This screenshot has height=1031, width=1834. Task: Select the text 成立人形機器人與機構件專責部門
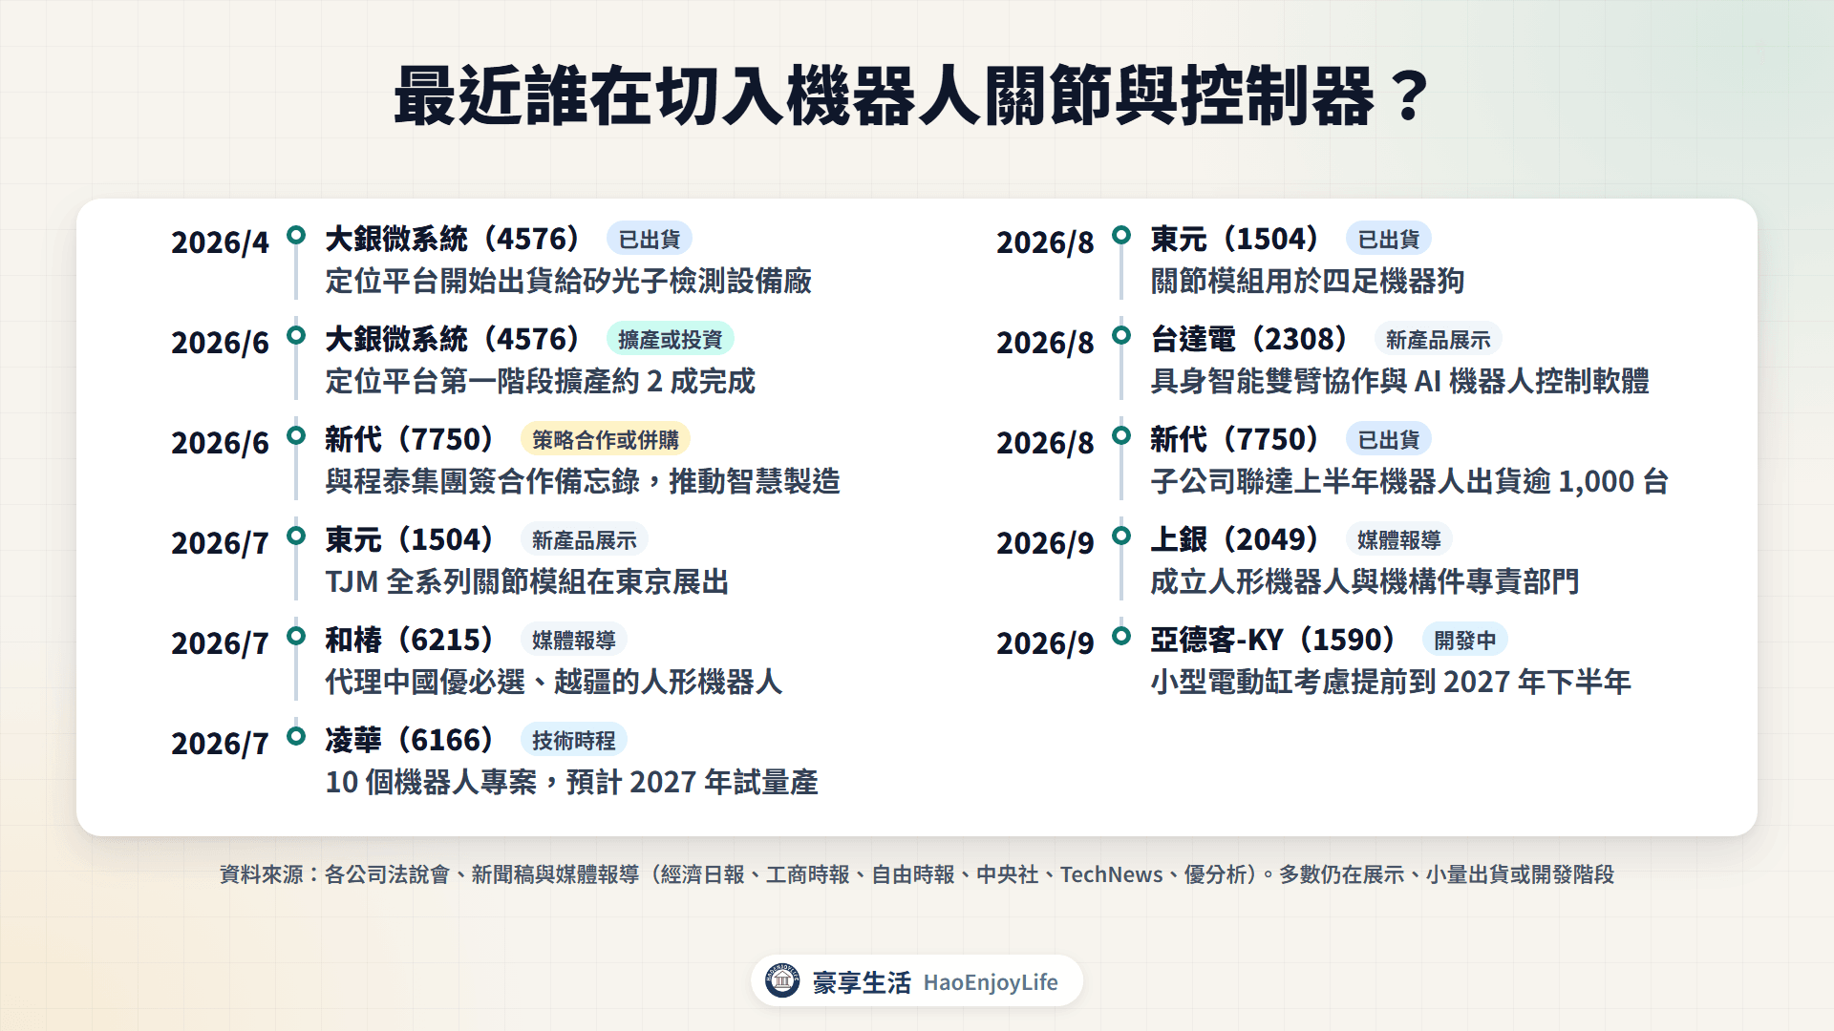[1365, 581]
